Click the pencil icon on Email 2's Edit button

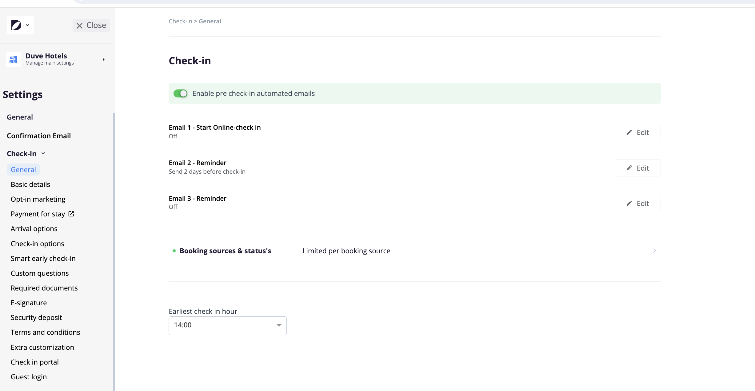click(x=629, y=168)
